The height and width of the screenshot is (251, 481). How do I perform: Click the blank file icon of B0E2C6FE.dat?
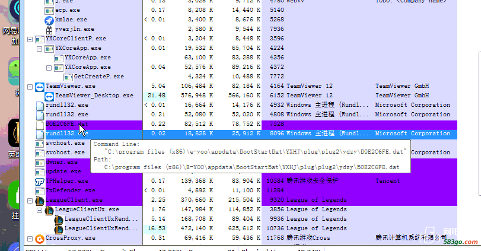click(x=40, y=125)
